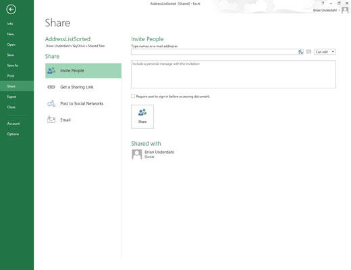The height and width of the screenshot is (270, 351).
Task: Click the SkyDrive Shared files path text
Action: tap(76, 46)
